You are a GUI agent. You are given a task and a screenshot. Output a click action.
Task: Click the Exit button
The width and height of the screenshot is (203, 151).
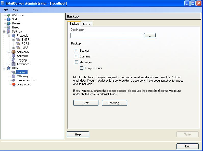(x=187, y=146)
